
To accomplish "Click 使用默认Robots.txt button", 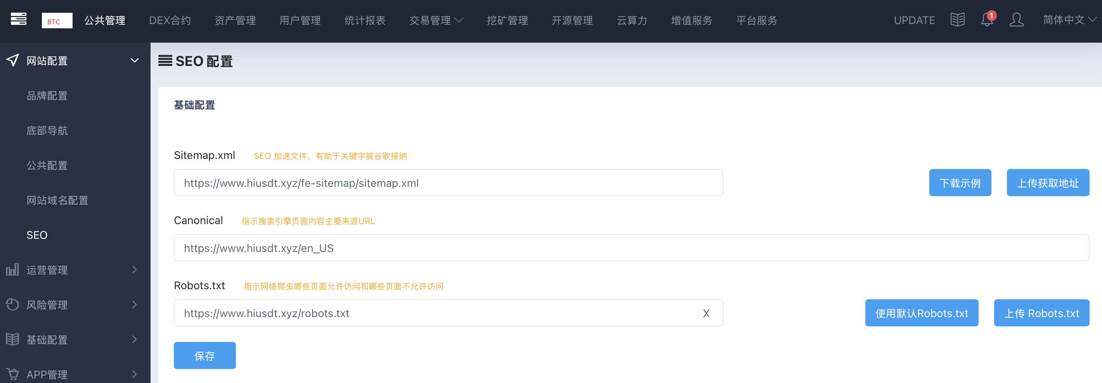I will (x=922, y=313).
